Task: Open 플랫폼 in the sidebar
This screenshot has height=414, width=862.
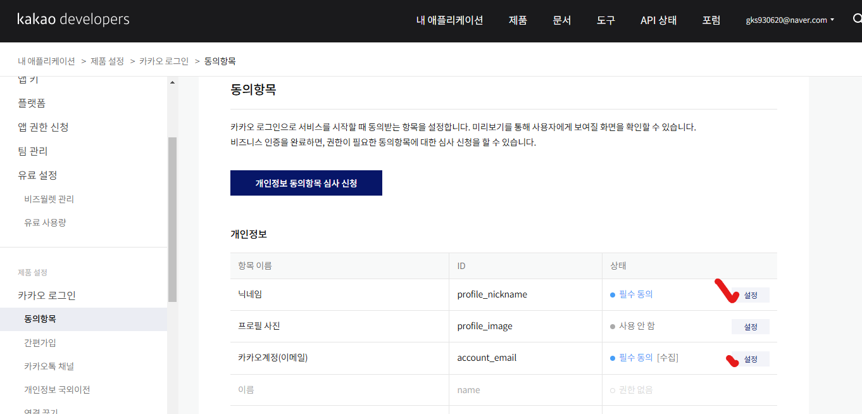Action: [x=32, y=103]
